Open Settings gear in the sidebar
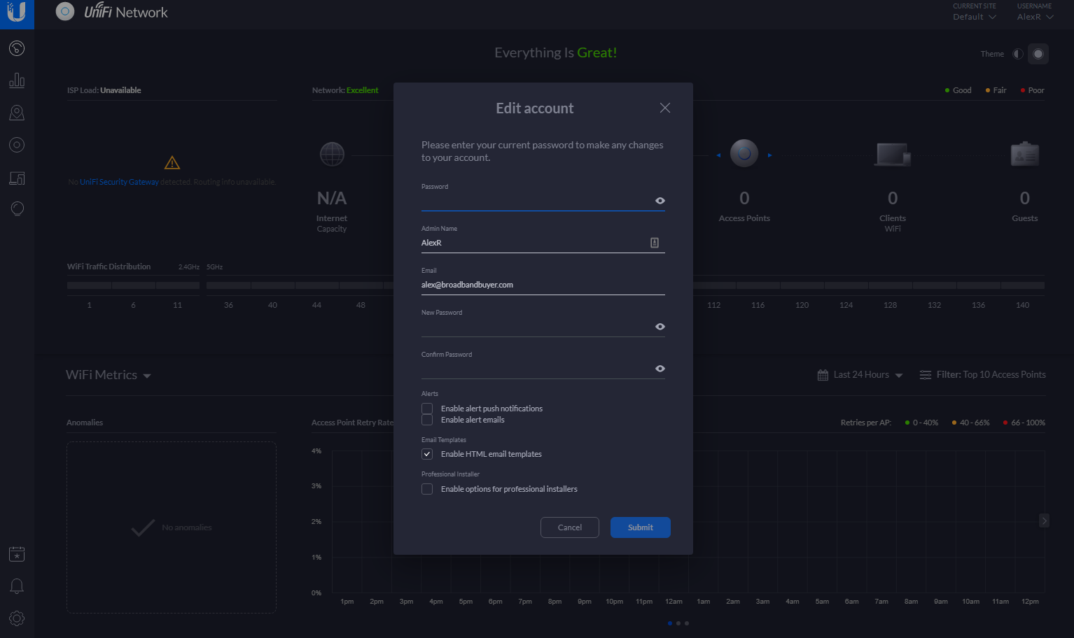This screenshot has width=1074, height=638. point(17,618)
